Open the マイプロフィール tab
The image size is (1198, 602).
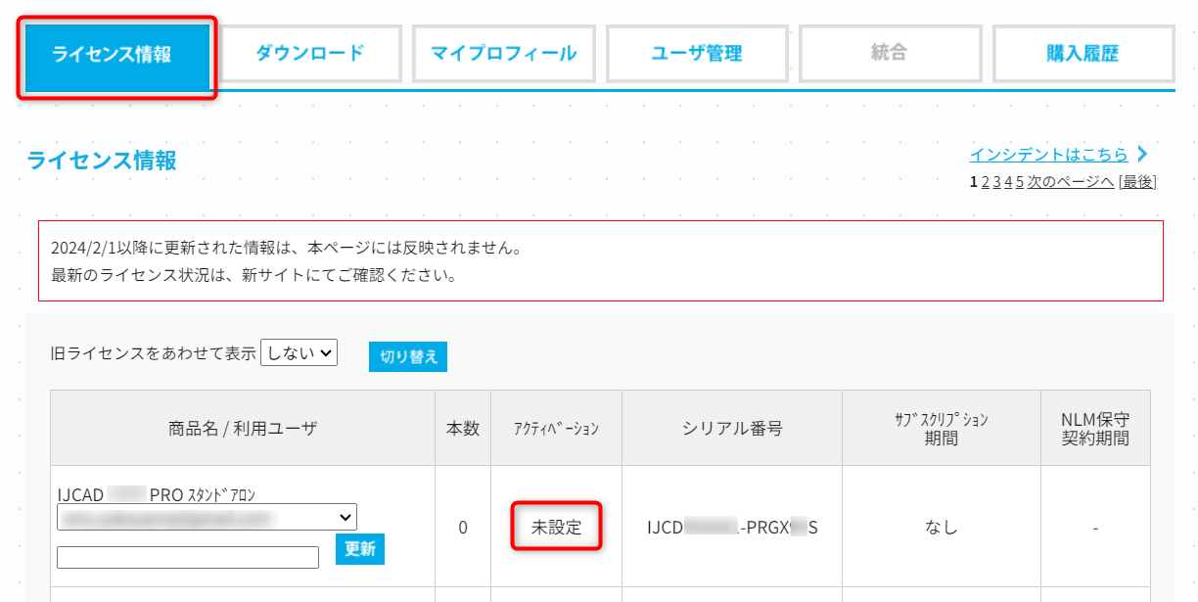(503, 53)
